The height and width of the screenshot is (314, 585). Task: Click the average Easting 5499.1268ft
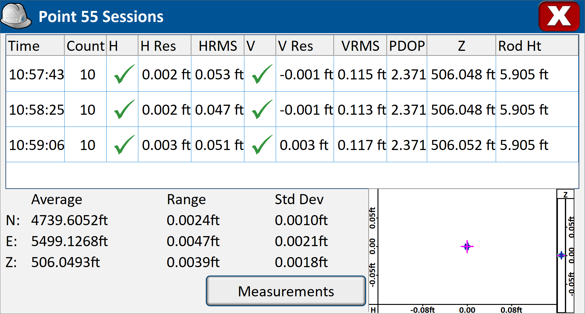pos(69,241)
